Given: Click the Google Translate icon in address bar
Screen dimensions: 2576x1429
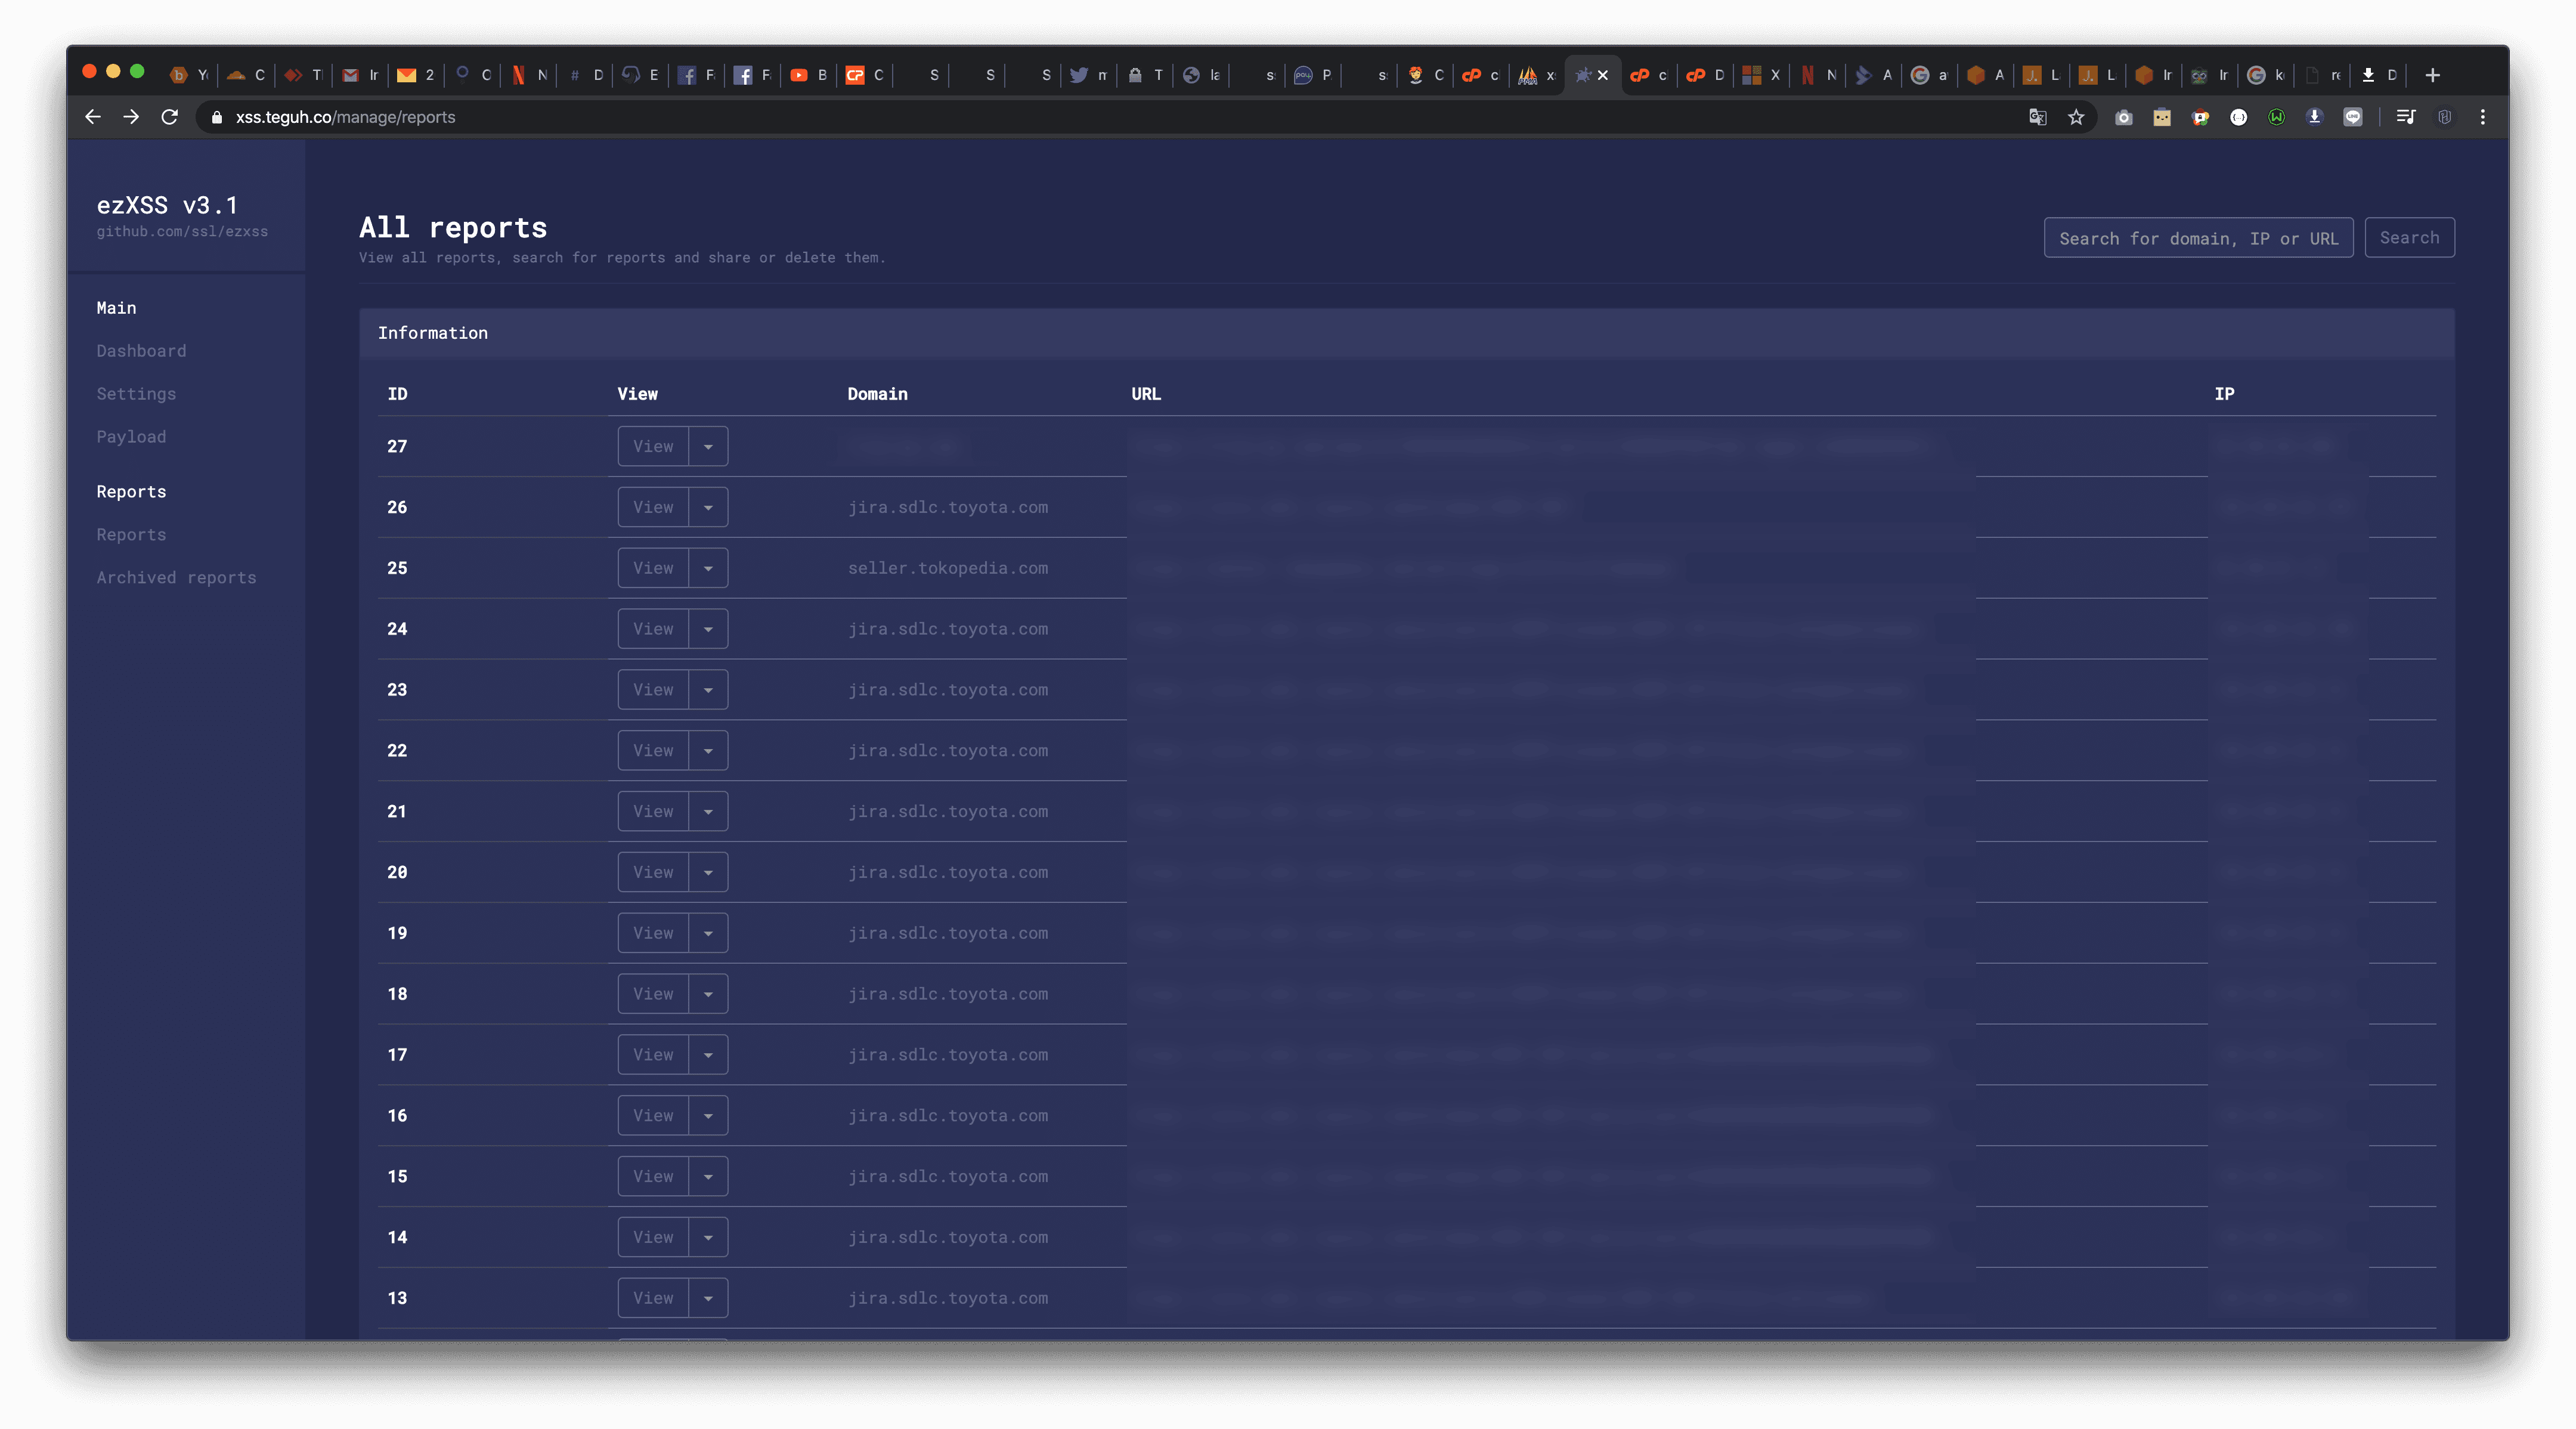Looking at the screenshot, I should [x=2037, y=117].
